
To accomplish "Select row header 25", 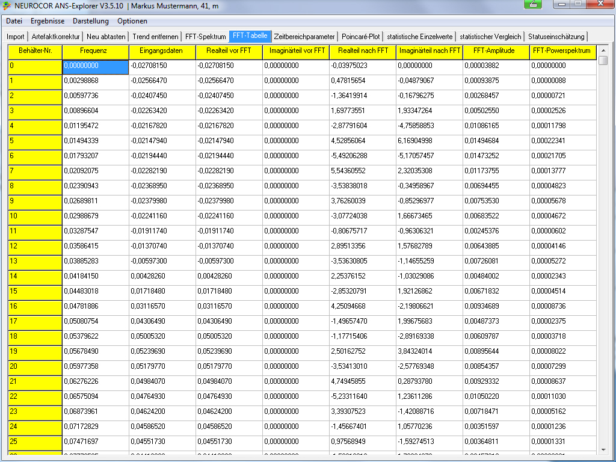I will click(x=35, y=443).
